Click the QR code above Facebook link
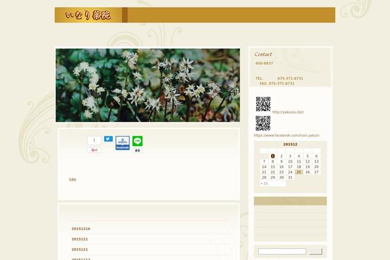This screenshot has width=390, height=260. pos(263,123)
